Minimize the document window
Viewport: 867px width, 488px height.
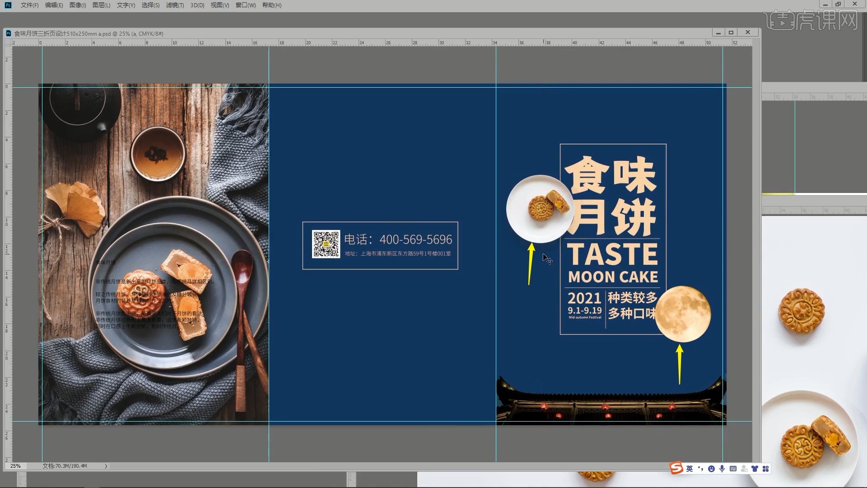click(718, 32)
